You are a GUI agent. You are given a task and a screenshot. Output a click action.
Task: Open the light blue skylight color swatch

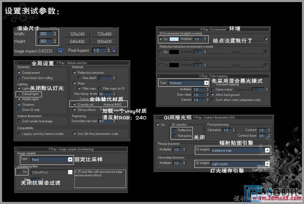pos(174,39)
